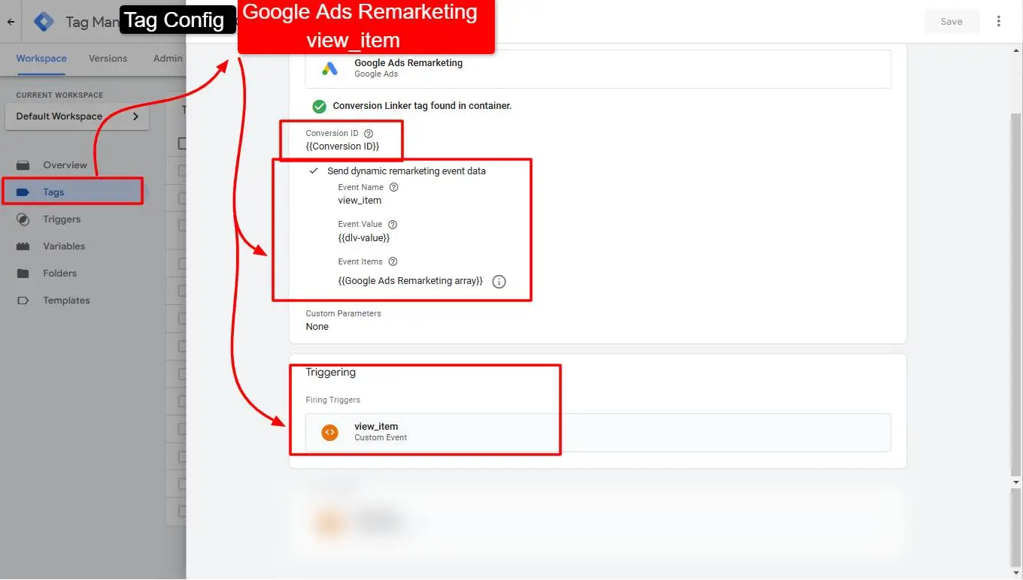Click the {{Google Ads Remarketing array}} value
Image resolution: width=1023 pixels, height=580 pixels.
[411, 281]
